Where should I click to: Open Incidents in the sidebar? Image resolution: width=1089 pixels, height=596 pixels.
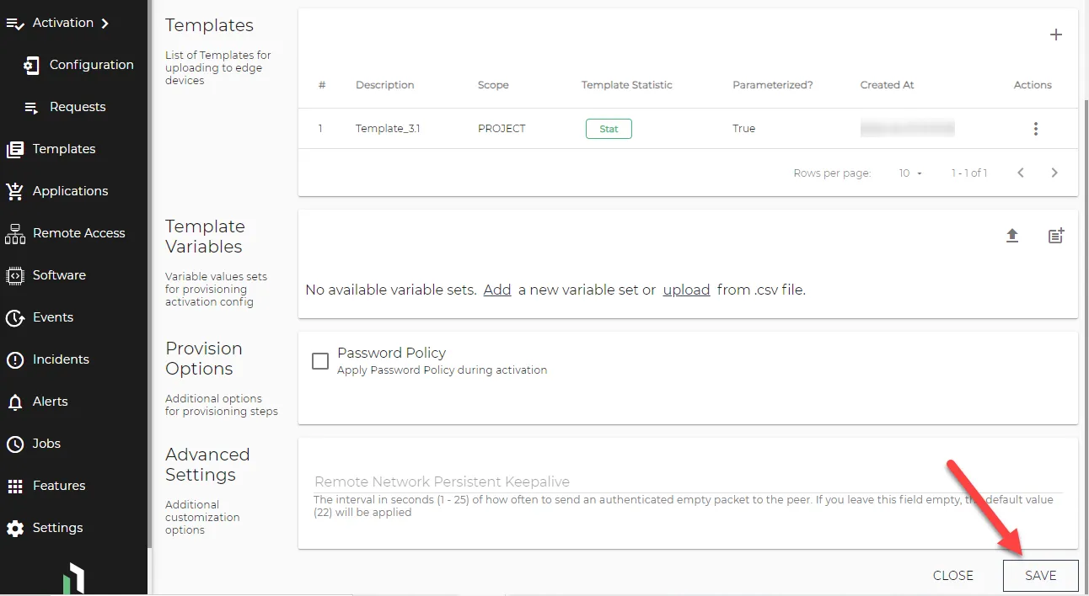click(61, 359)
